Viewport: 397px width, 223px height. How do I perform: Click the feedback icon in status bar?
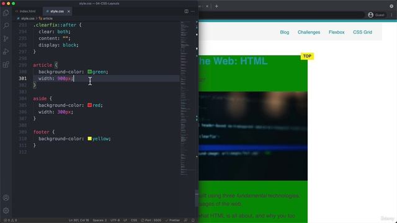186,221
